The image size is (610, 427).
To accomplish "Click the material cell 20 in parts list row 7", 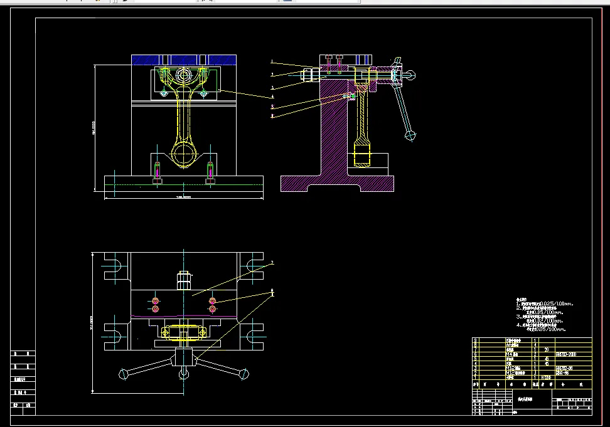I will (x=547, y=350).
